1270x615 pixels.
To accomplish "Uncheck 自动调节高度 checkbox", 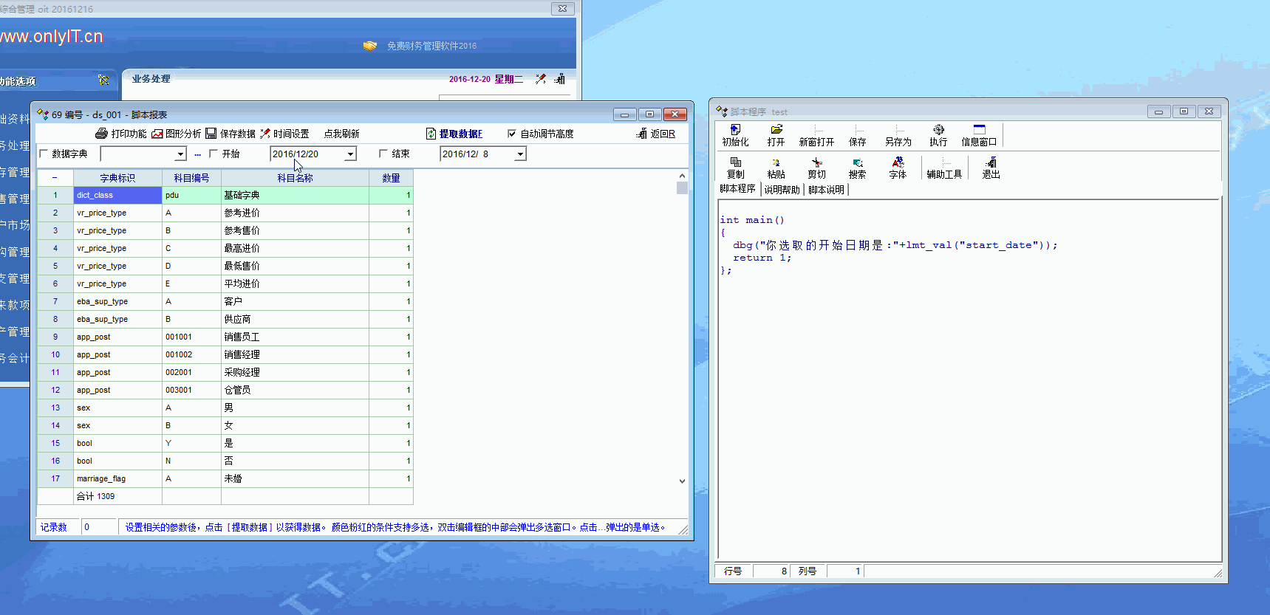I will pos(512,134).
